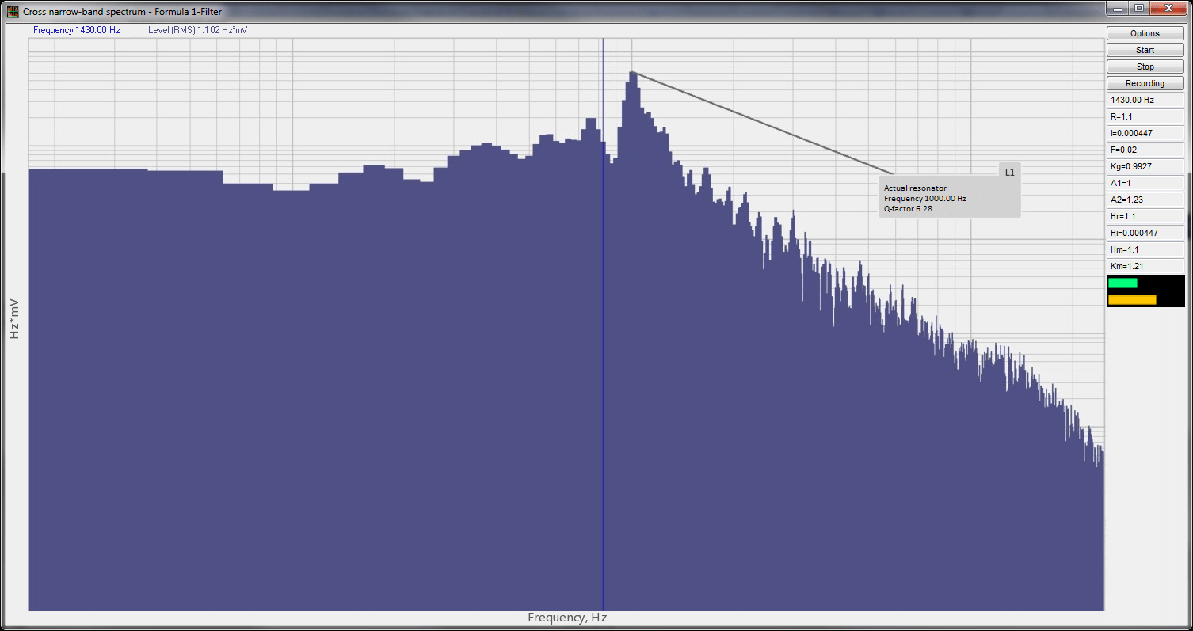Edit the Kg=0.9927 gain parameter
The image size is (1193, 631).
pos(1144,166)
